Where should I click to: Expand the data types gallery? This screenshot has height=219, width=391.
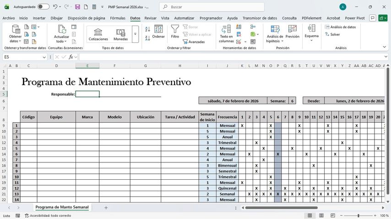click(135, 34)
